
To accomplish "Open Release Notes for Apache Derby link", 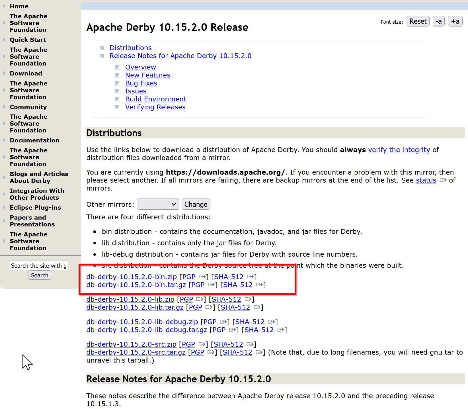I will tap(180, 56).
